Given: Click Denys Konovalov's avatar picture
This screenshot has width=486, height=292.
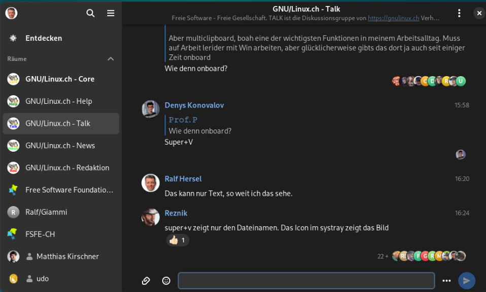Looking at the screenshot, I should [x=151, y=109].
